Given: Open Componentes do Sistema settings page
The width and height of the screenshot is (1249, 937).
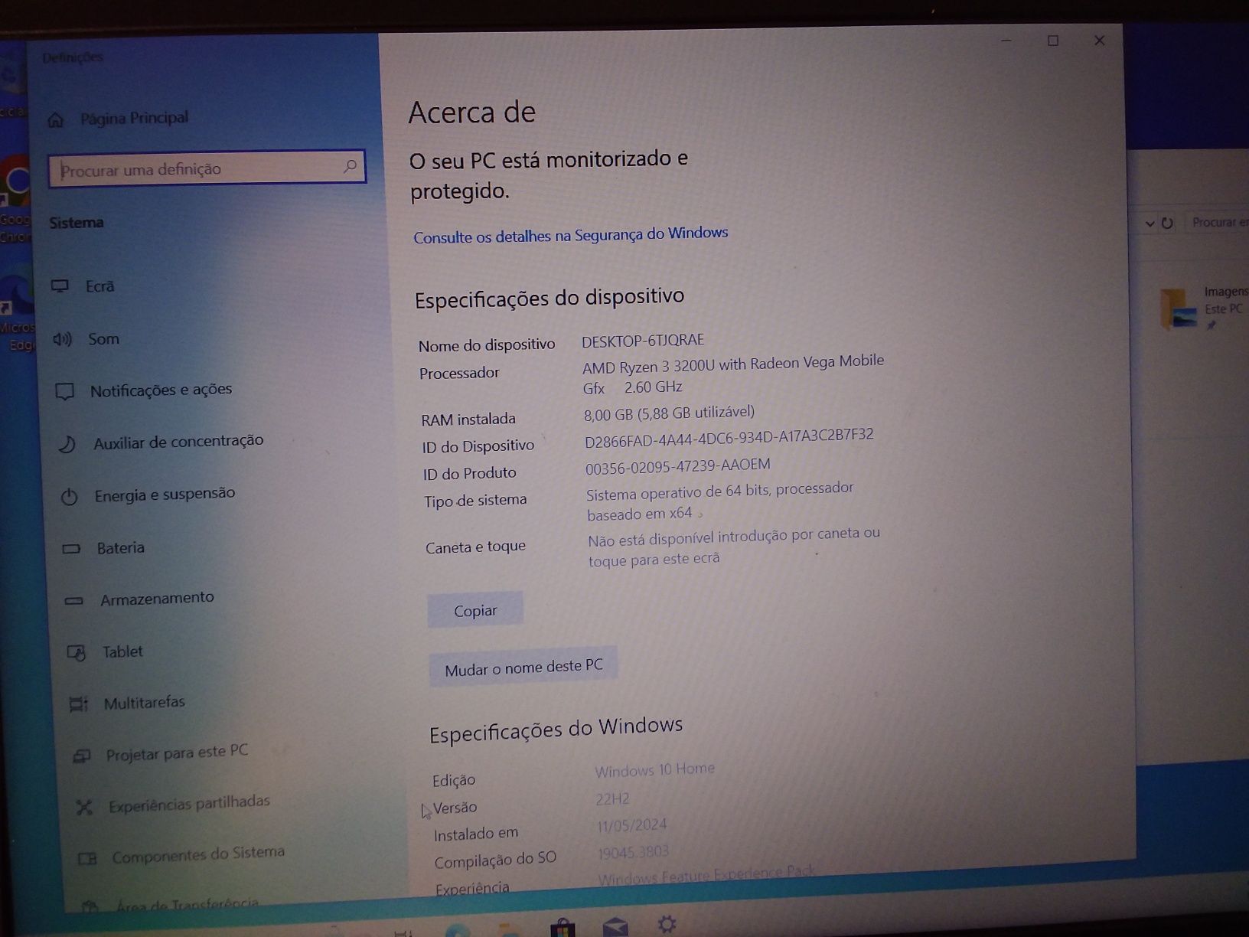Looking at the screenshot, I should point(198,855).
